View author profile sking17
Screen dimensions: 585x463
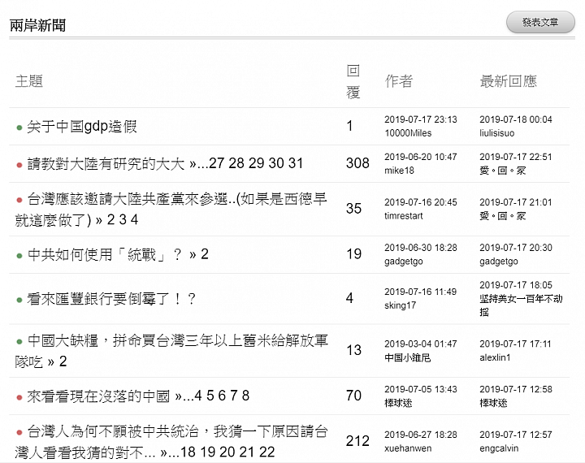[x=400, y=305]
